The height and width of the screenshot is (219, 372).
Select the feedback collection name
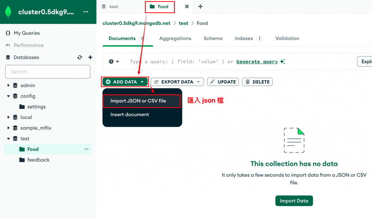tap(39, 160)
